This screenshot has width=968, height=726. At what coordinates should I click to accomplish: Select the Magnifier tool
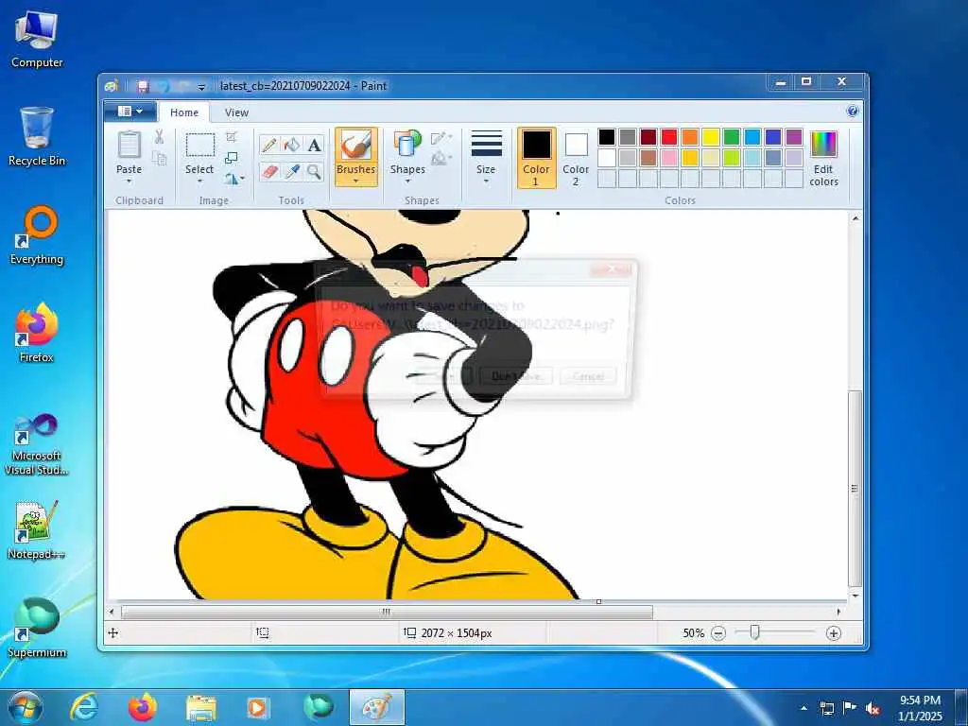click(314, 171)
